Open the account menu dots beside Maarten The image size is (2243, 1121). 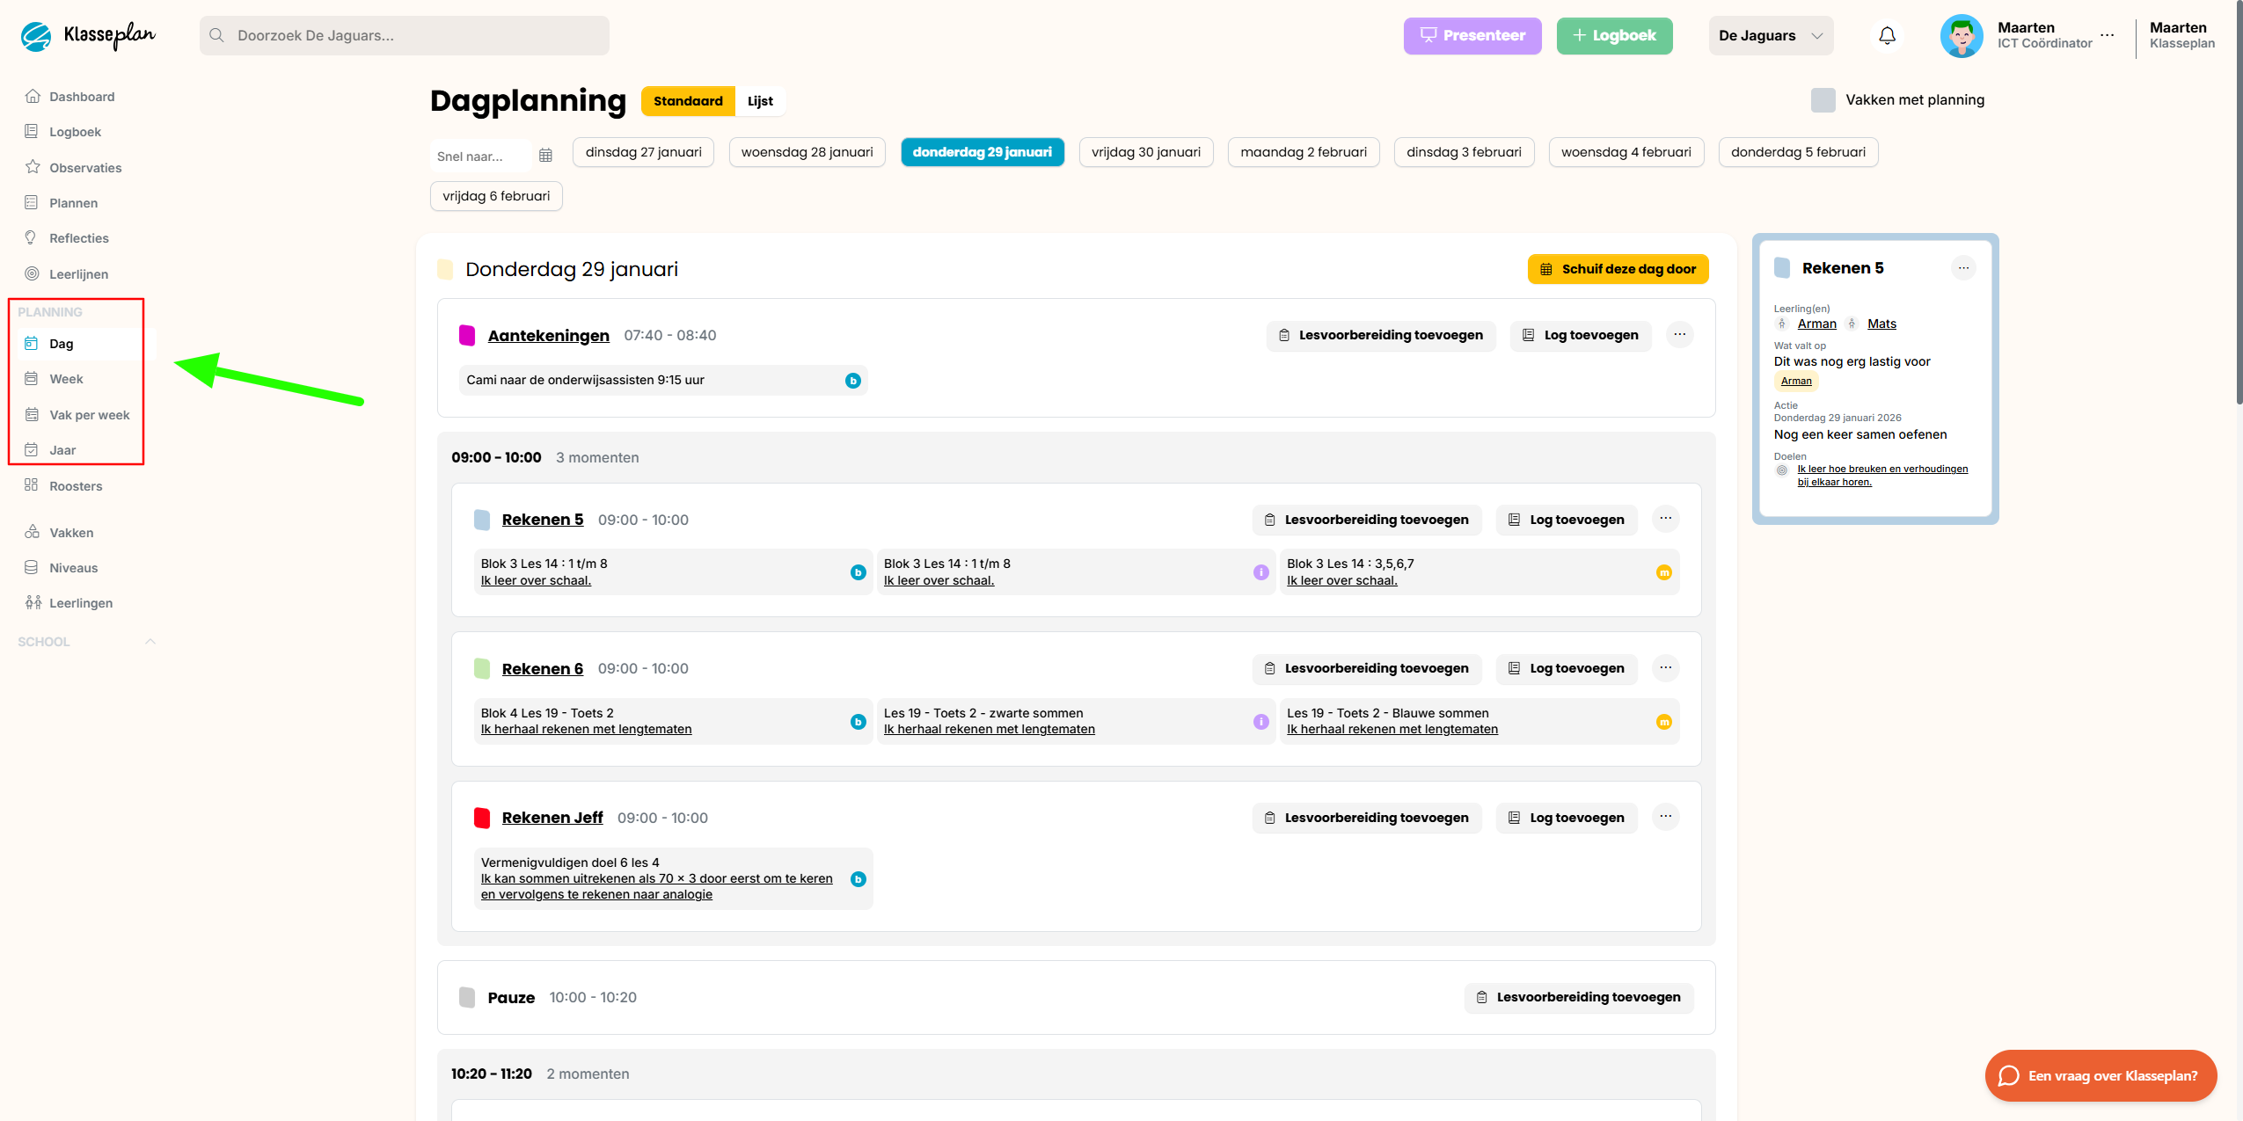[x=2107, y=35]
